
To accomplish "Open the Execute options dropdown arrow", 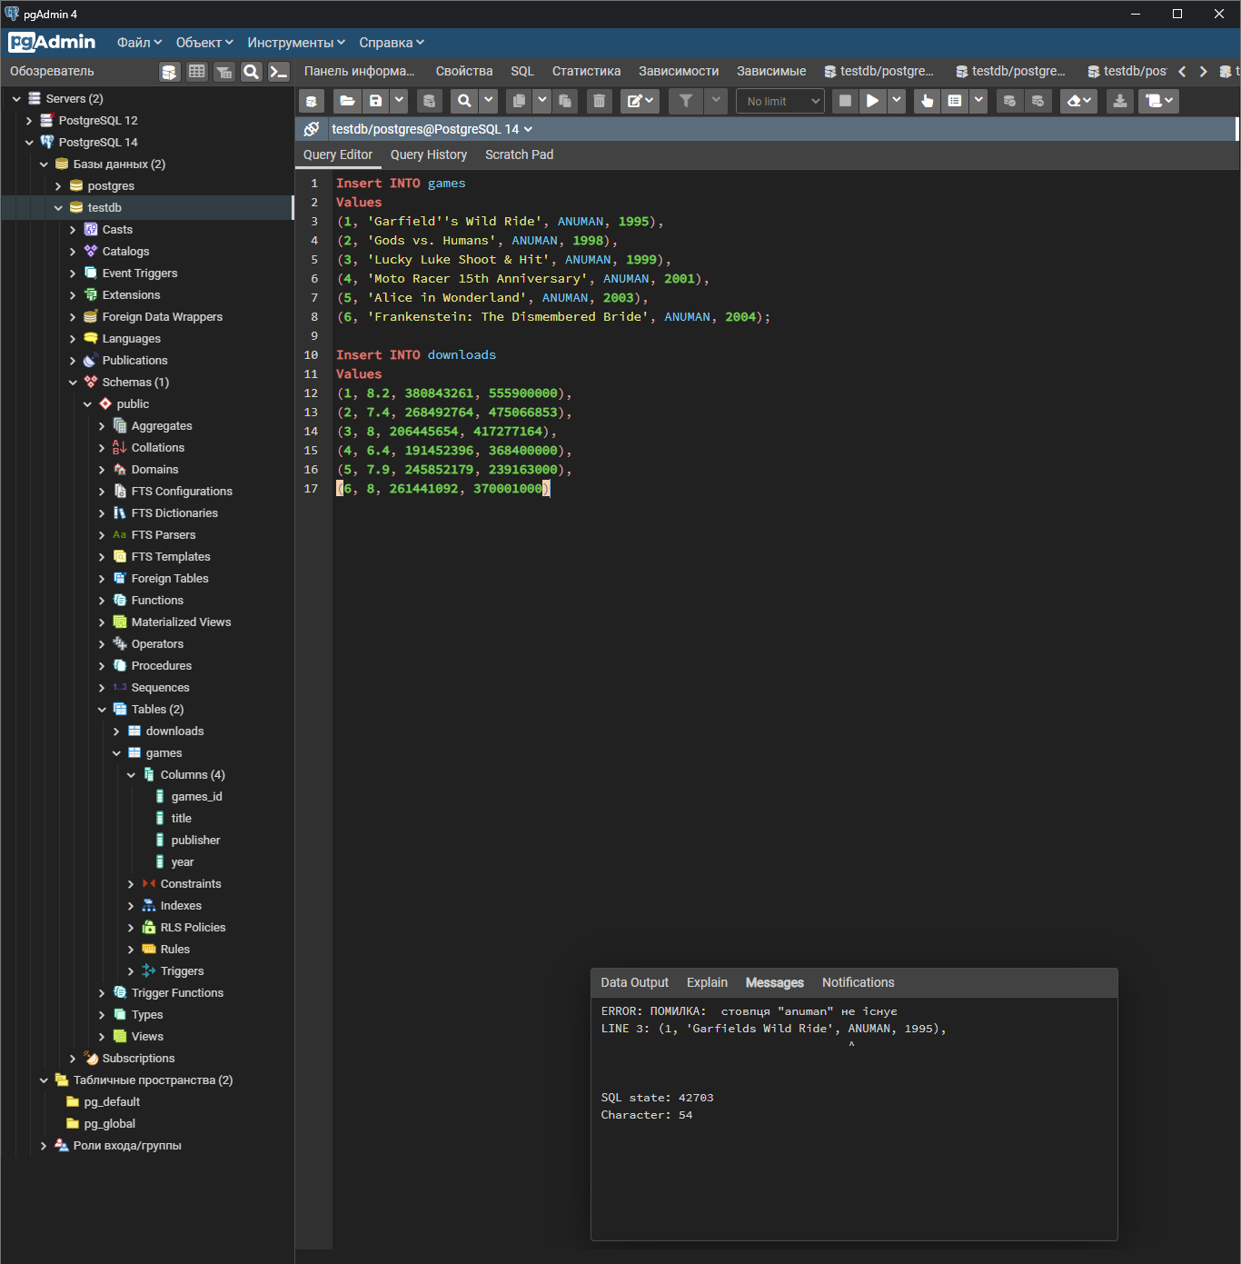I will click(897, 101).
